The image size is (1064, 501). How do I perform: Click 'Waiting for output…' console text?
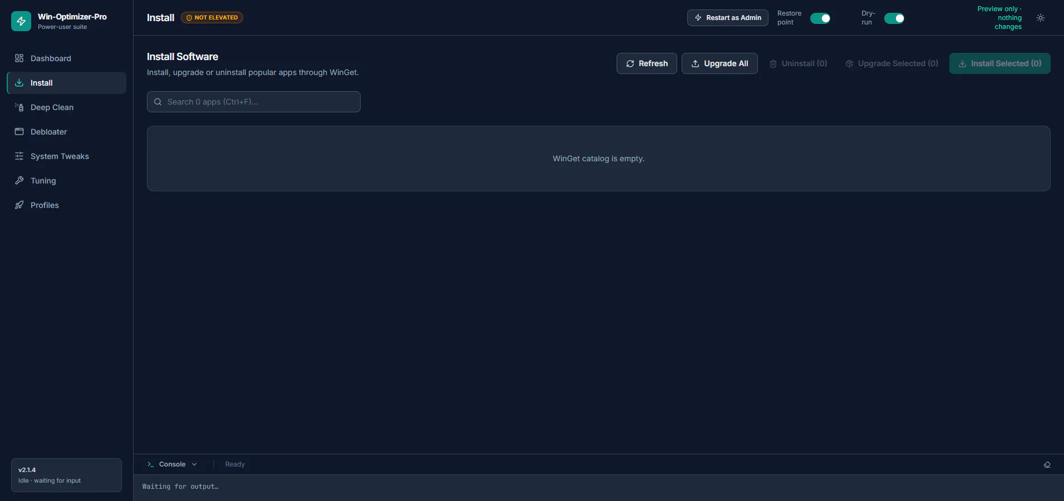coord(180,487)
